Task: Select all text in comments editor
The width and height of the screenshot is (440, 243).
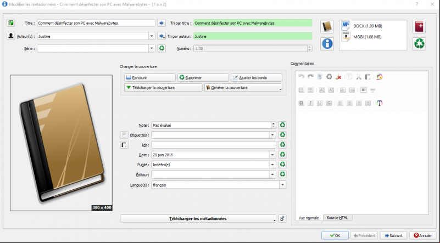Action: 320,77
